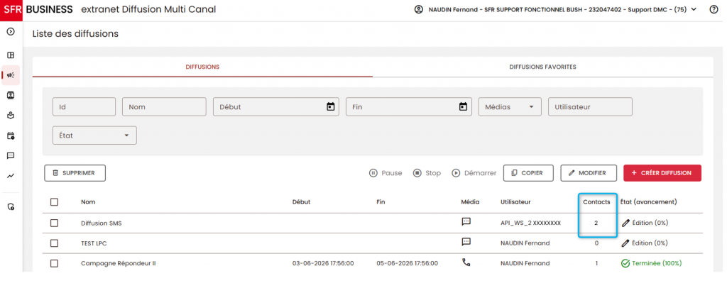Switch to the DIFFUSIONS FAVORITES tab
727x283 pixels.
pos(542,67)
